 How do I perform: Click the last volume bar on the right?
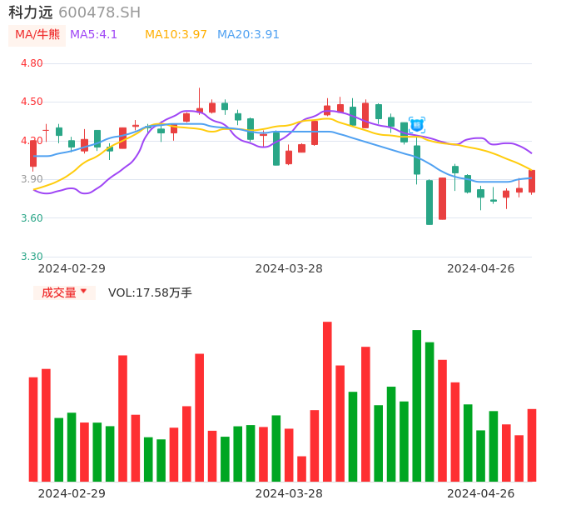pyautogui.click(x=531, y=445)
